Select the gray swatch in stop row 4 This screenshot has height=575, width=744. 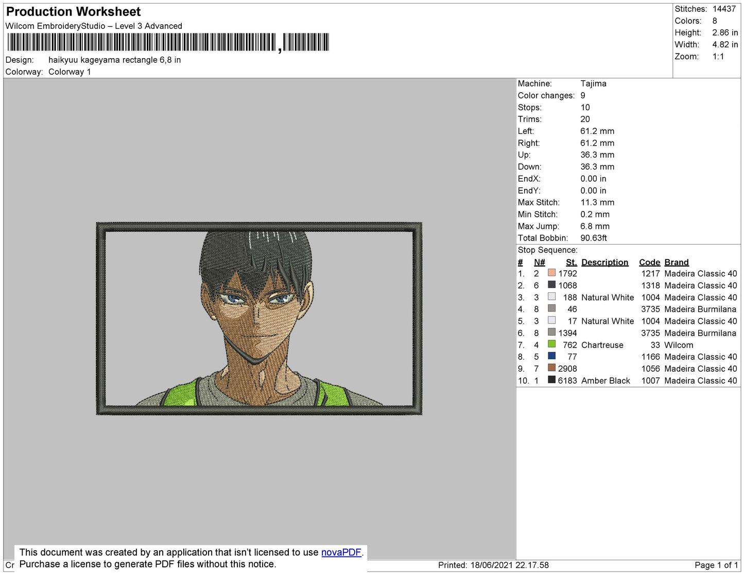(x=551, y=308)
